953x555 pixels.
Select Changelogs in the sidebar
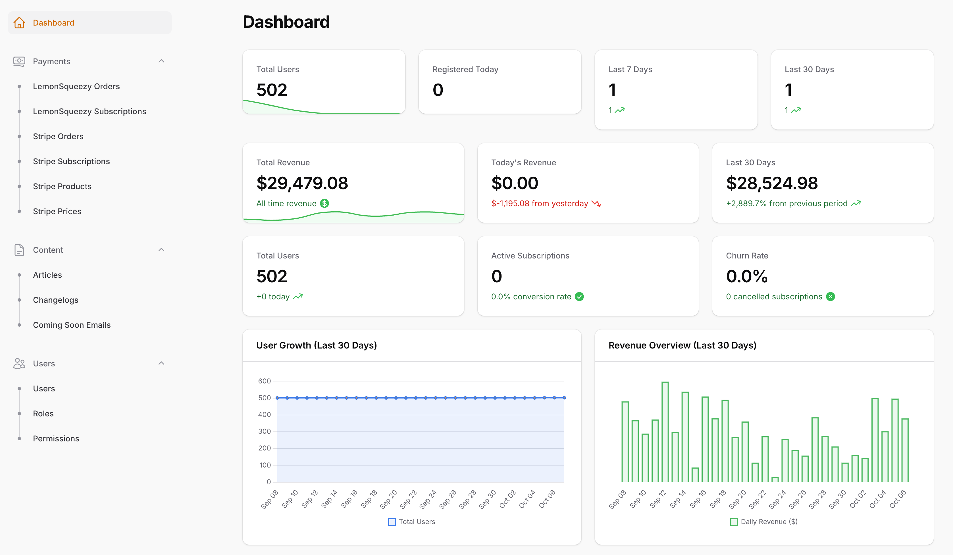[55, 300]
